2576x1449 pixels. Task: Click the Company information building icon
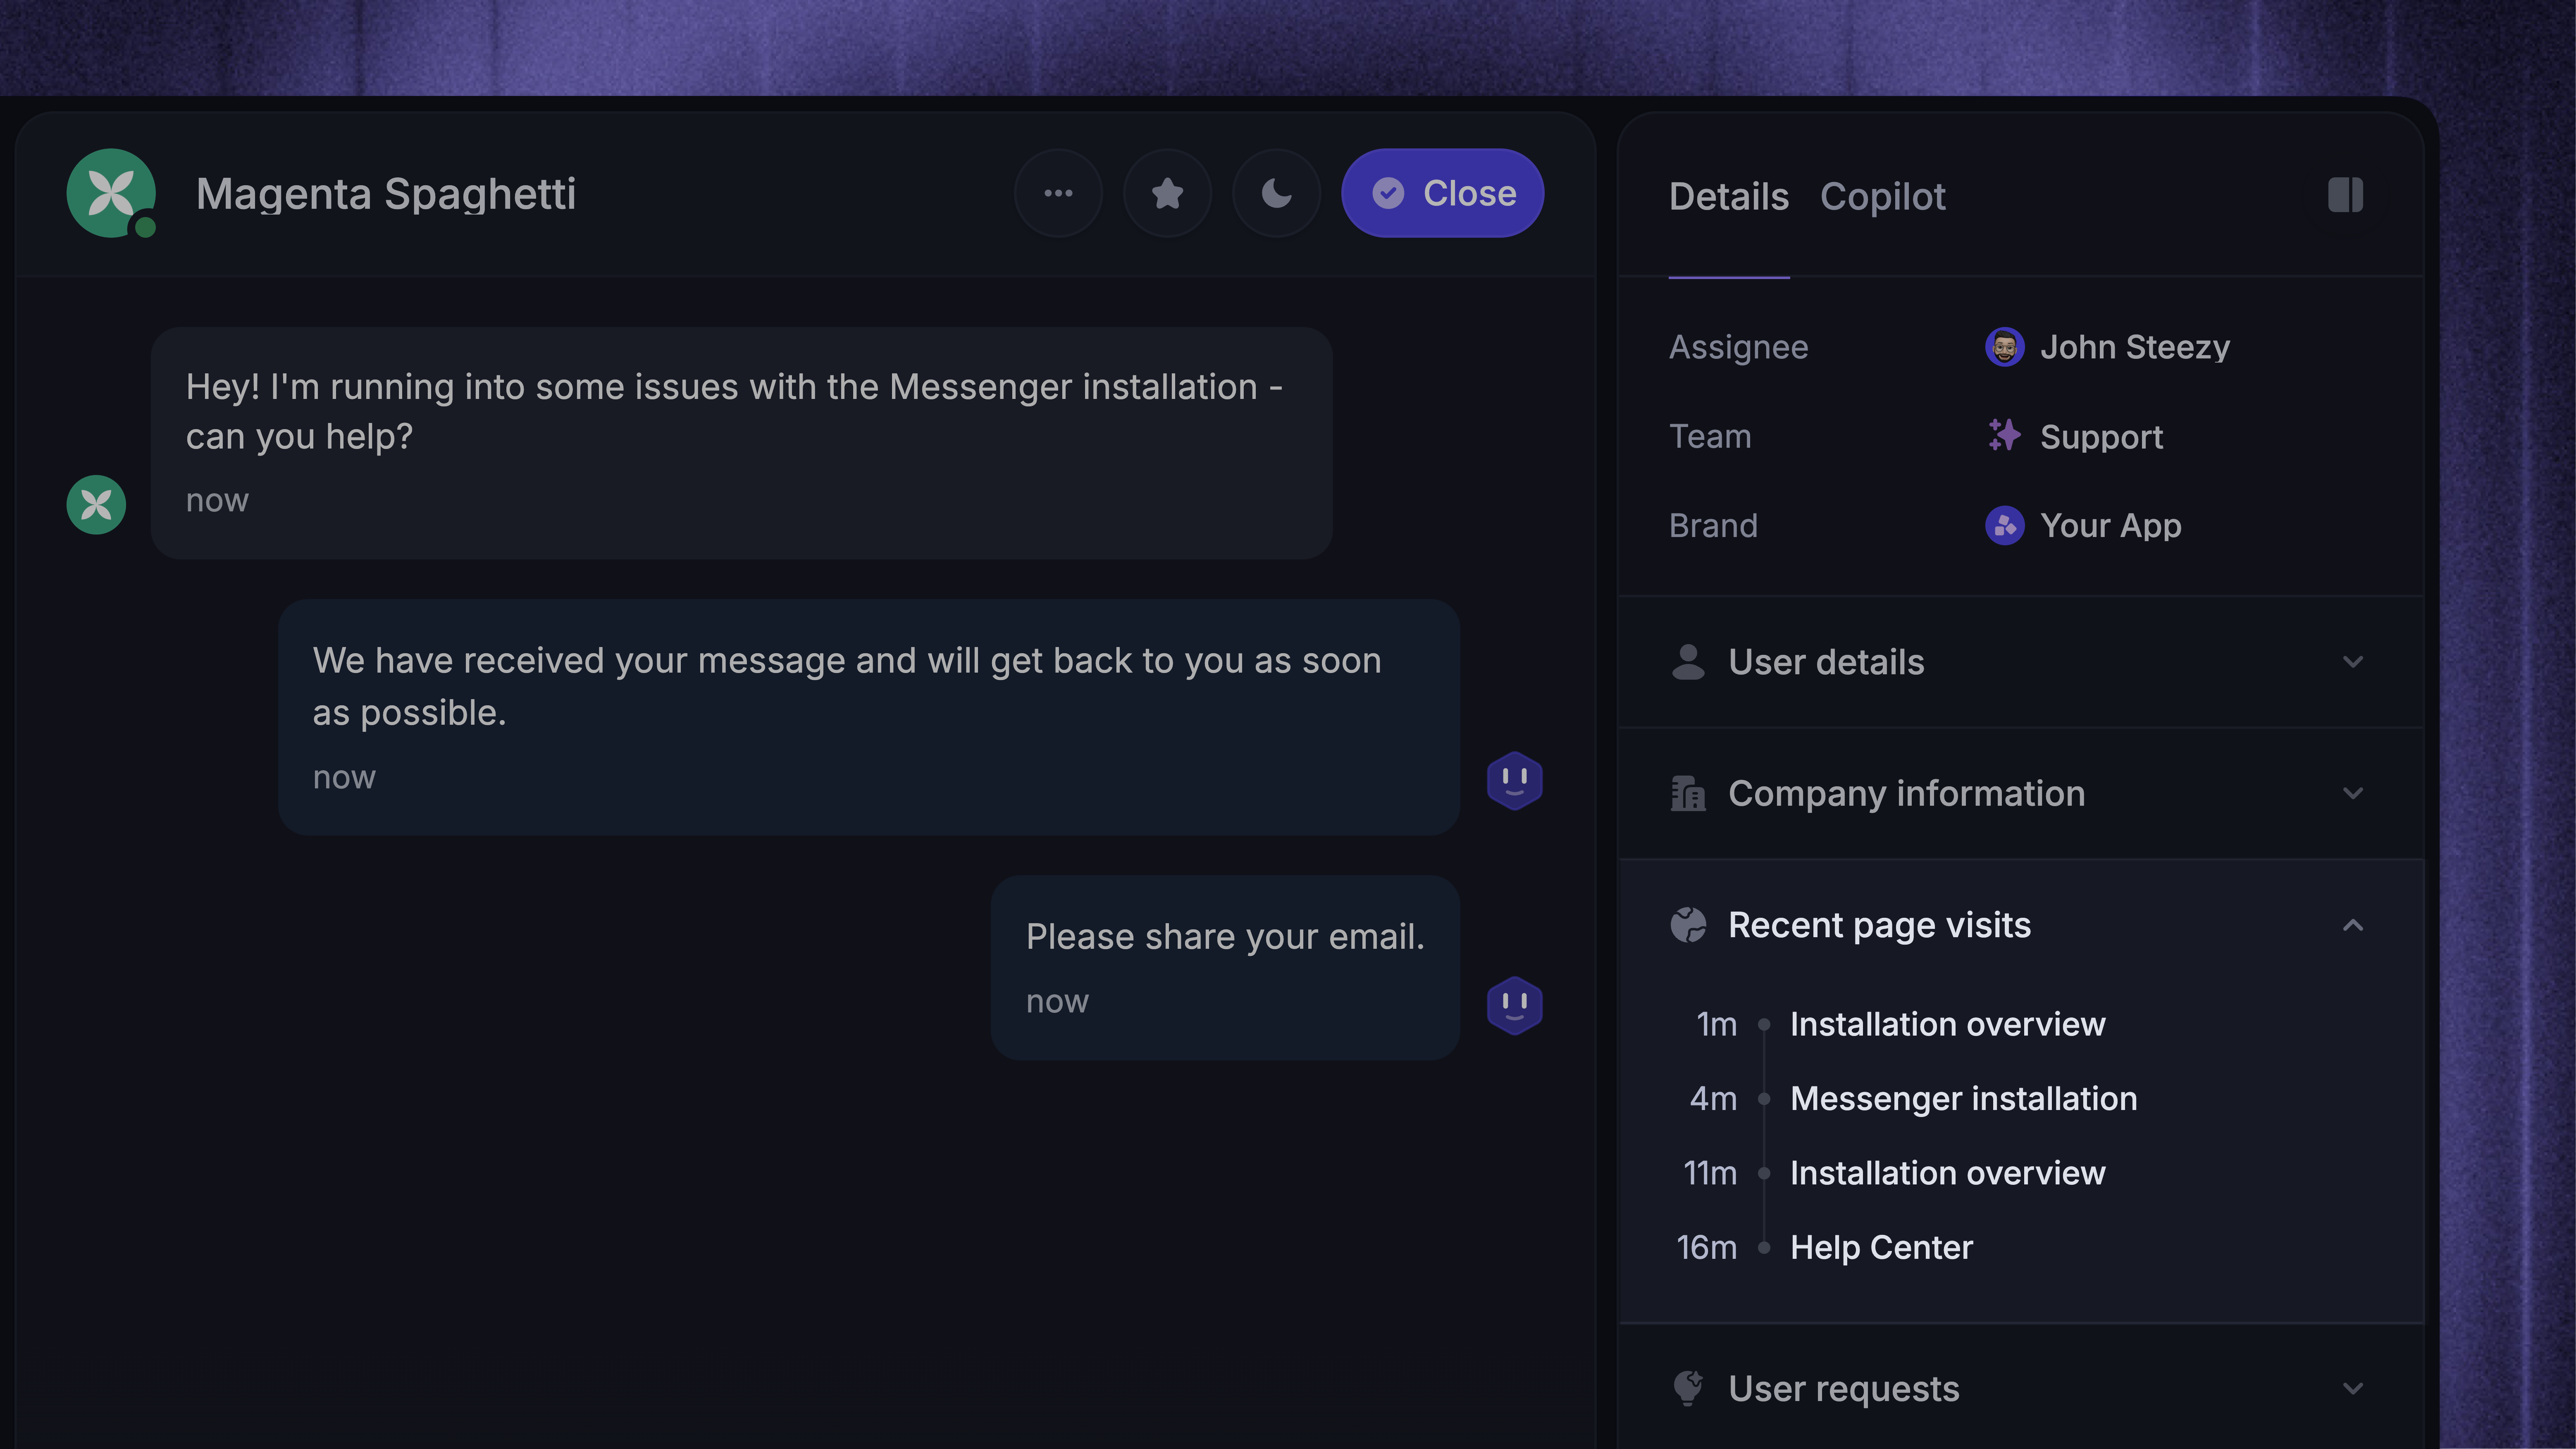click(1688, 793)
